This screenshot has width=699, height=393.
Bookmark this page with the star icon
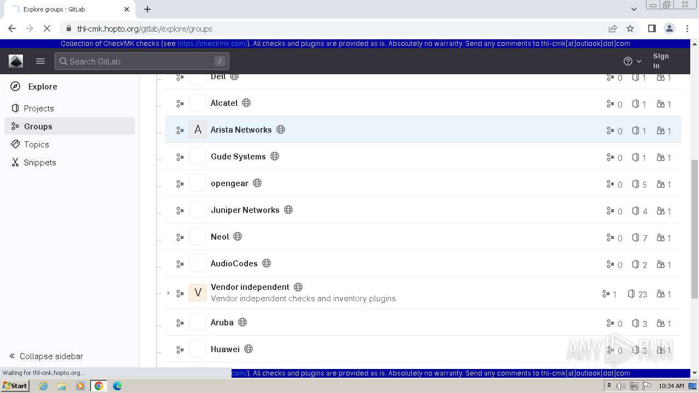pyautogui.click(x=630, y=28)
